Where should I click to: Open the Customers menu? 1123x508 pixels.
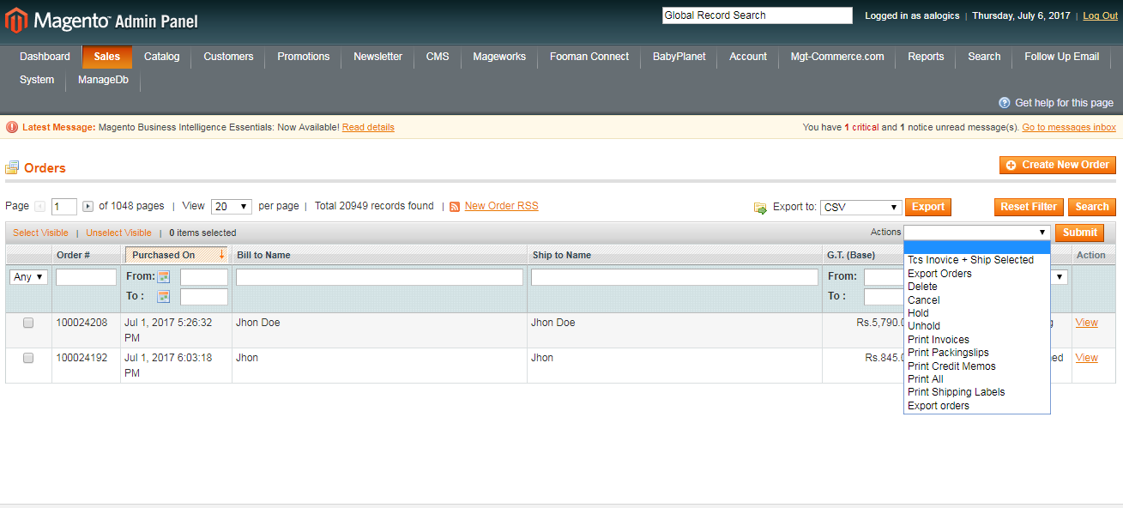pyautogui.click(x=228, y=57)
